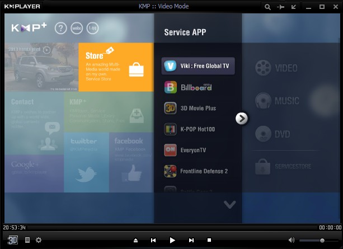Open the DVD section
Screen dimensions: 343x249
click(x=272, y=134)
